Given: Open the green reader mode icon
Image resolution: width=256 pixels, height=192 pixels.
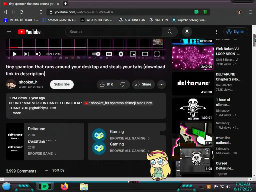Looking at the screenshot, I should pos(196,12).
